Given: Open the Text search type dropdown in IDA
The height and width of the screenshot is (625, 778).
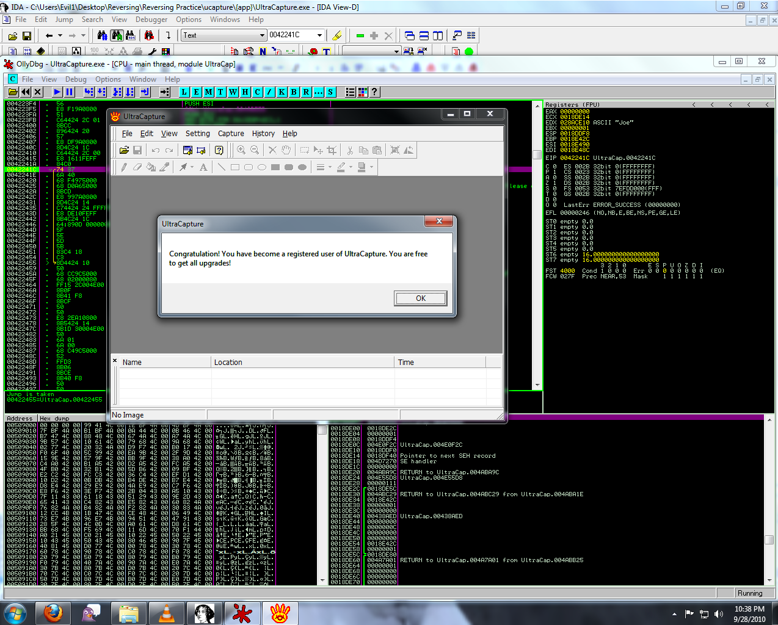Looking at the screenshot, I should 263,35.
